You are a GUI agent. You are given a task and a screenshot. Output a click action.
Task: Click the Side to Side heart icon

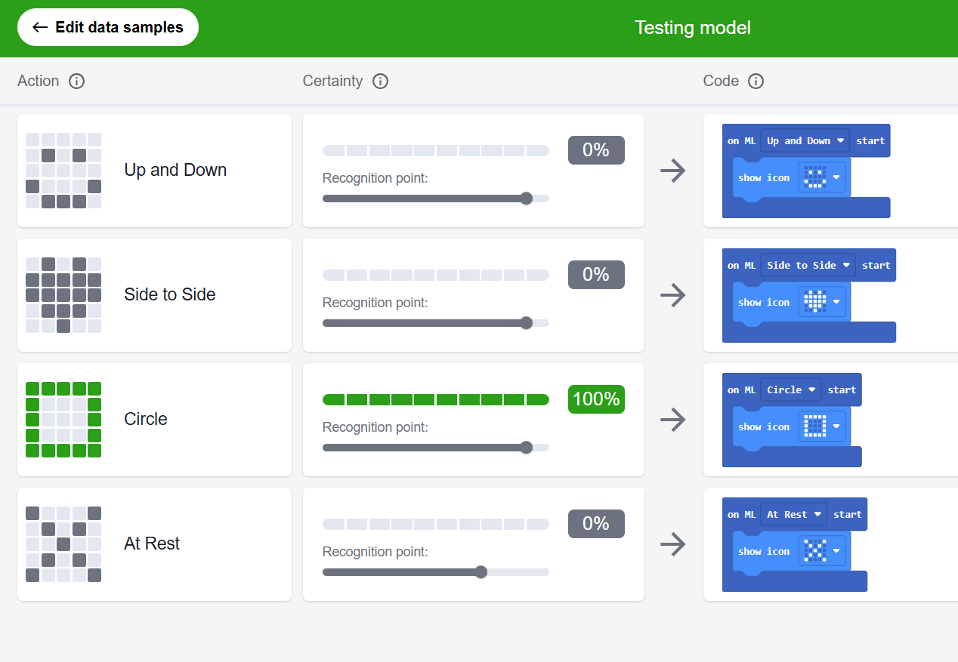point(63,295)
